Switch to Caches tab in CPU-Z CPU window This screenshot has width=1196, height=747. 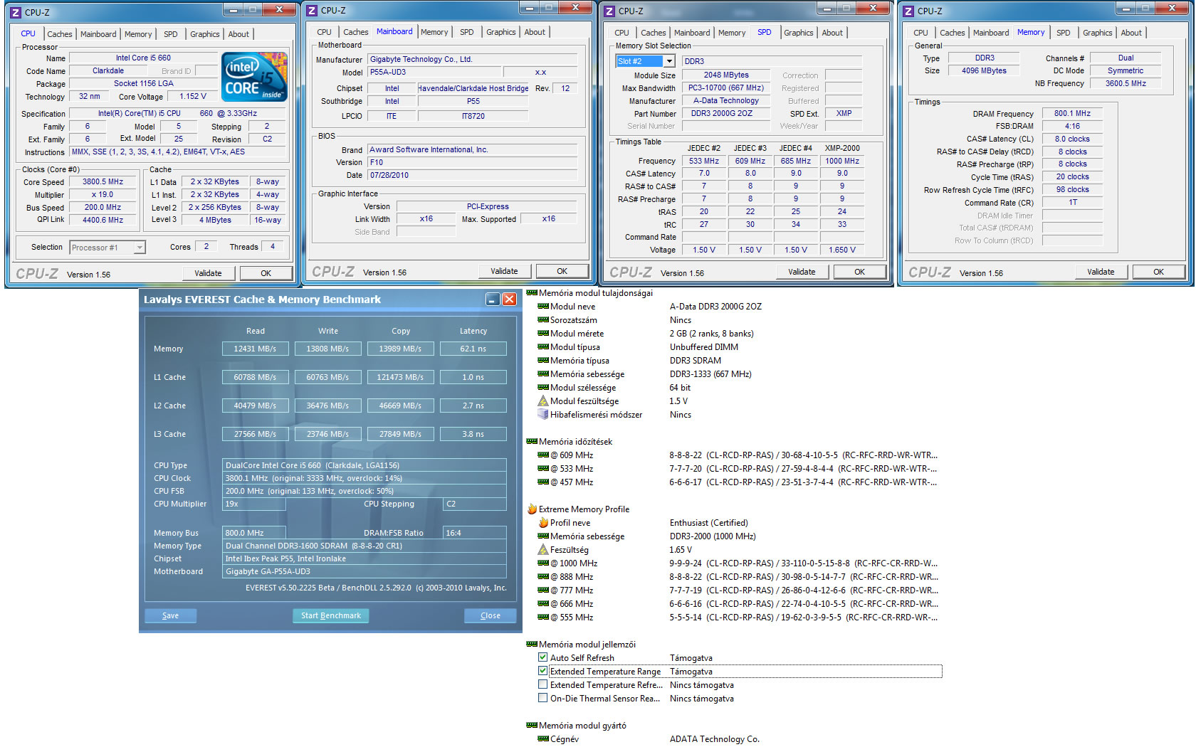pyautogui.click(x=60, y=34)
